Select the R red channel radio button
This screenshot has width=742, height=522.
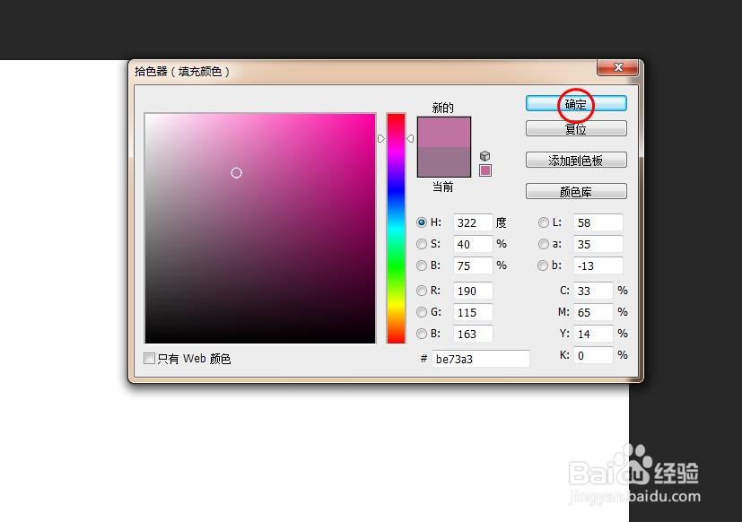click(x=421, y=291)
